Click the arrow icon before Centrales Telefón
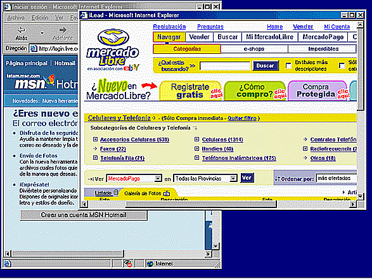 [305, 139]
